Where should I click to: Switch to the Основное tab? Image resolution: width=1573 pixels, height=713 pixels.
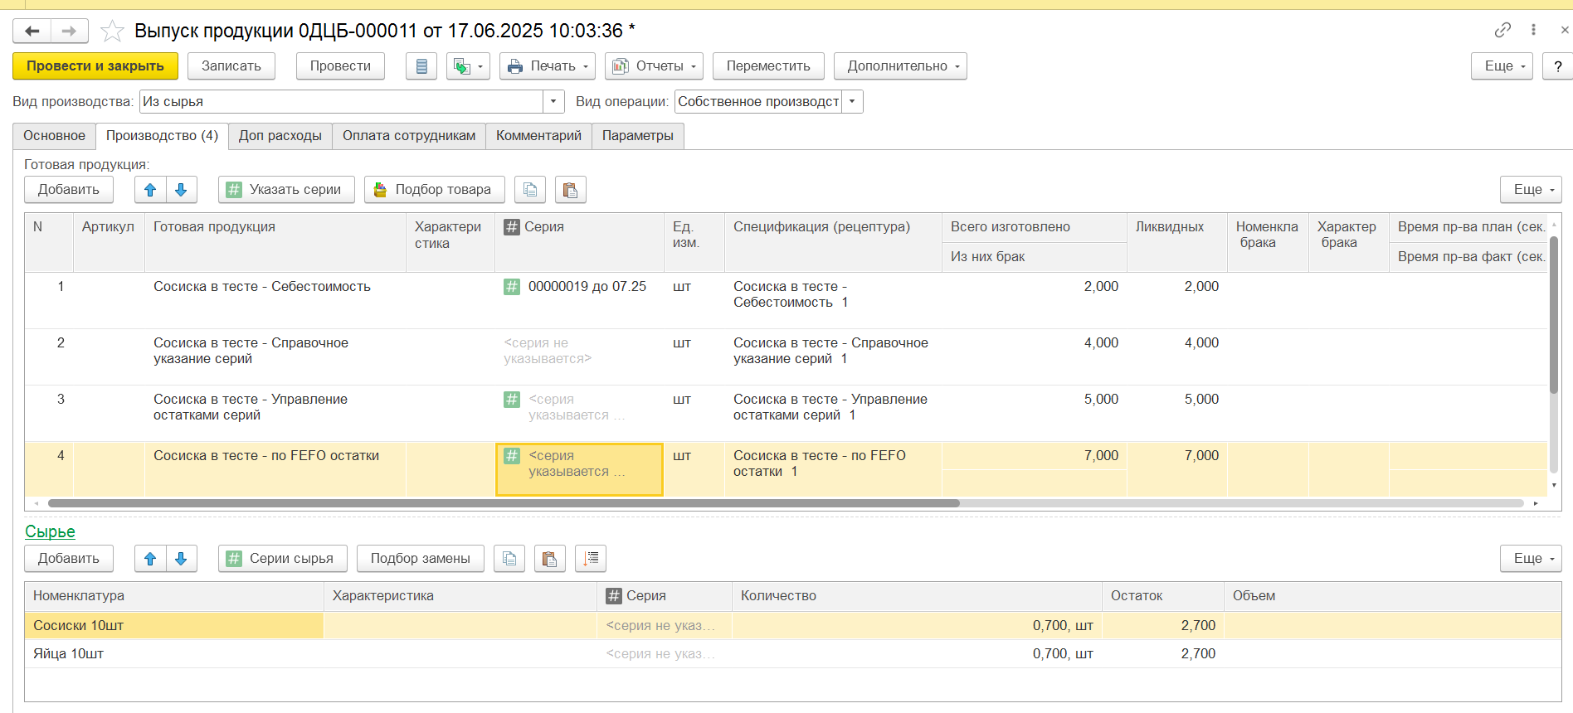[x=54, y=136]
